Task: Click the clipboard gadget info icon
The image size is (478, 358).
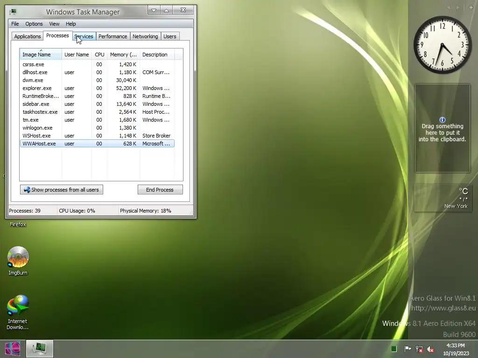Action: point(443,120)
